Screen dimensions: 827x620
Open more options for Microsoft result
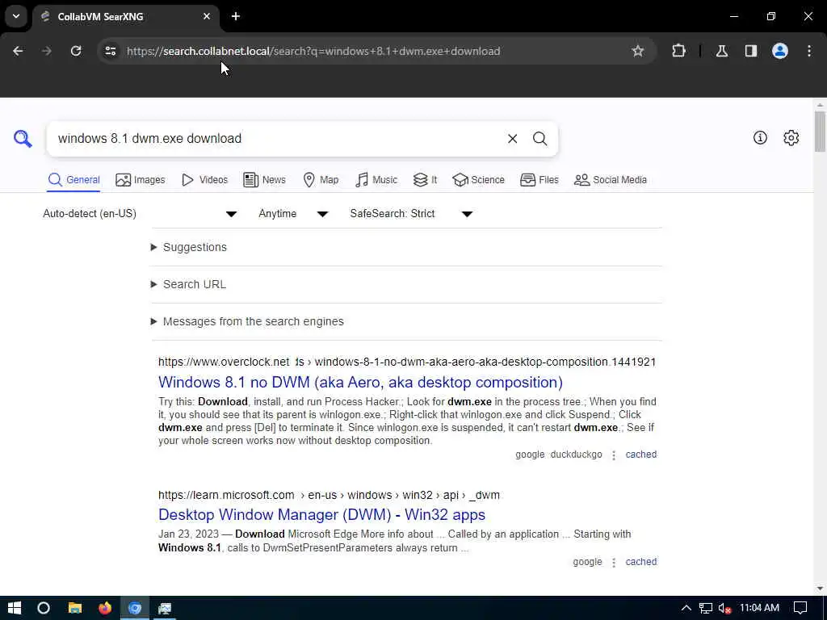(614, 563)
